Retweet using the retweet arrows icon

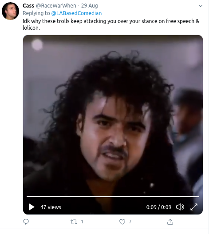pyautogui.click(x=74, y=222)
